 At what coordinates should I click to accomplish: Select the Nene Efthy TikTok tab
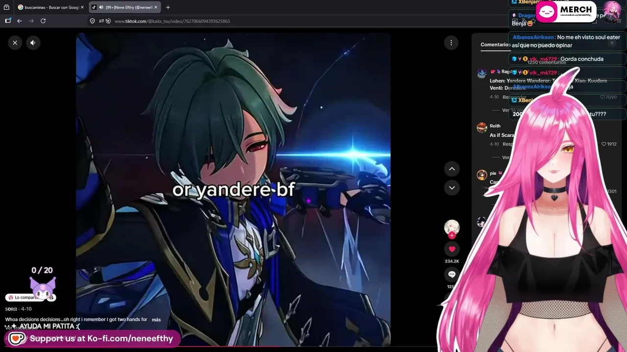click(125, 7)
